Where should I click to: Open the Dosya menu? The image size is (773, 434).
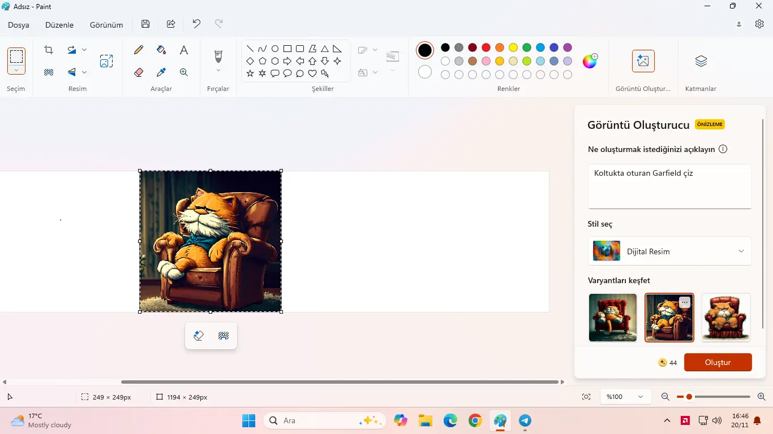(x=19, y=25)
